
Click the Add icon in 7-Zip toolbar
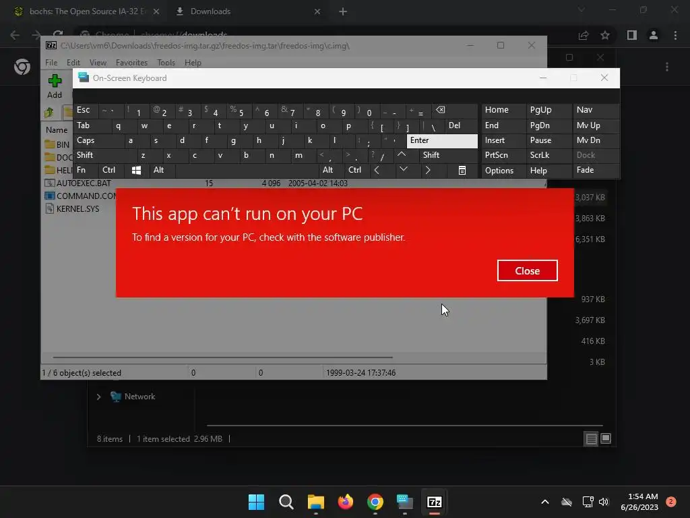pos(55,86)
